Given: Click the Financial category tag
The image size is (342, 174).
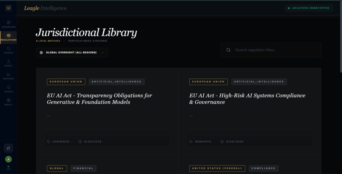Looking at the screenshot, I should 83,169.
